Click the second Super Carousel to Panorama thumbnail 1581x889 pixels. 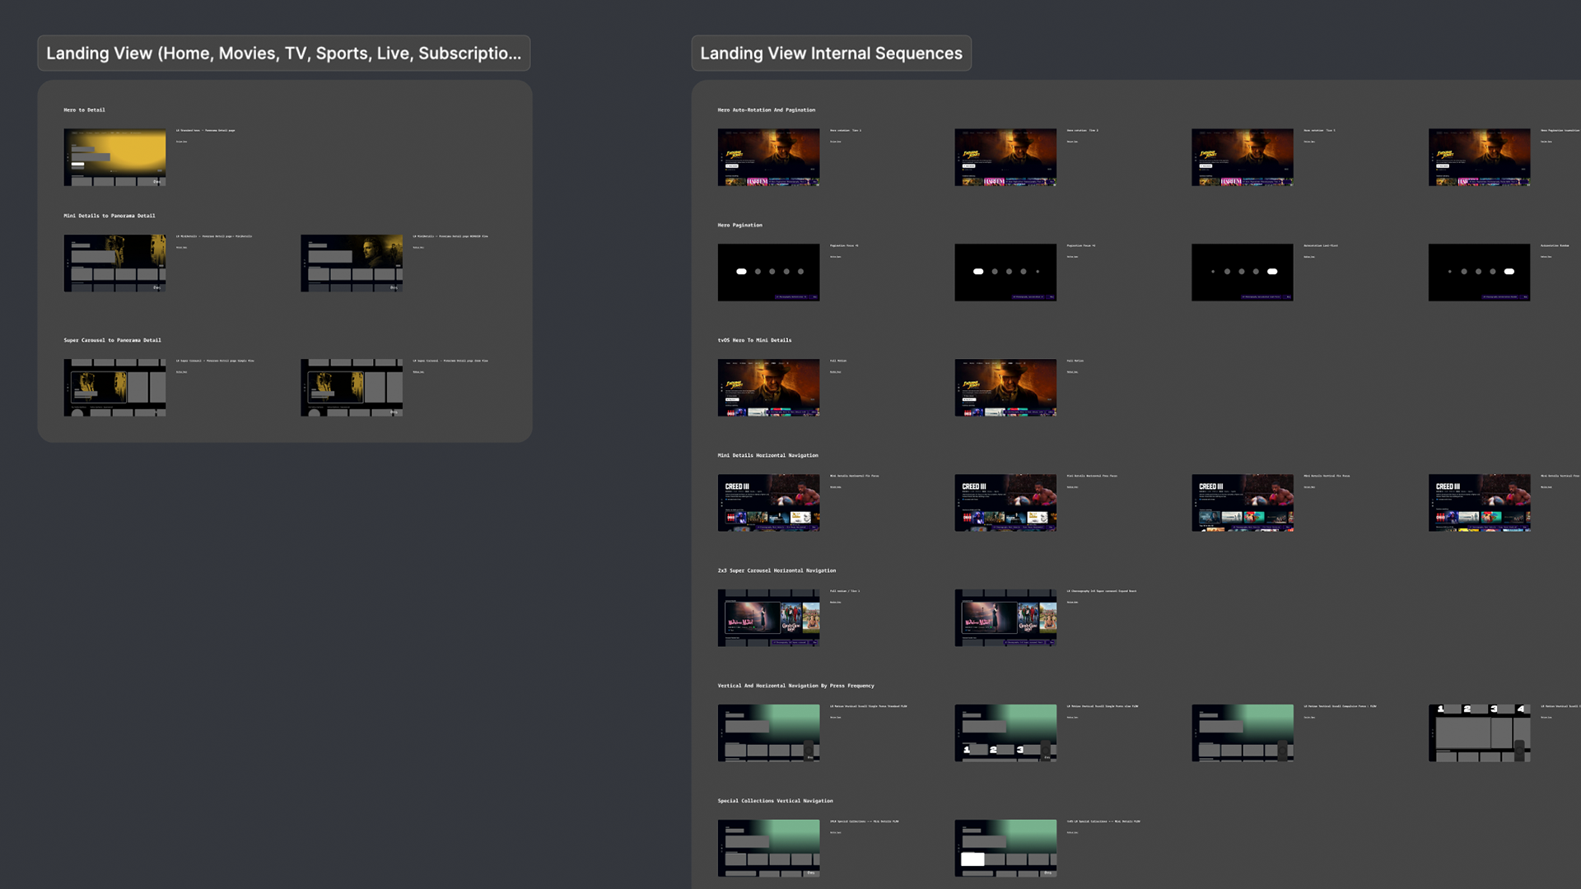pyautogui.click(x=352, y=388)
